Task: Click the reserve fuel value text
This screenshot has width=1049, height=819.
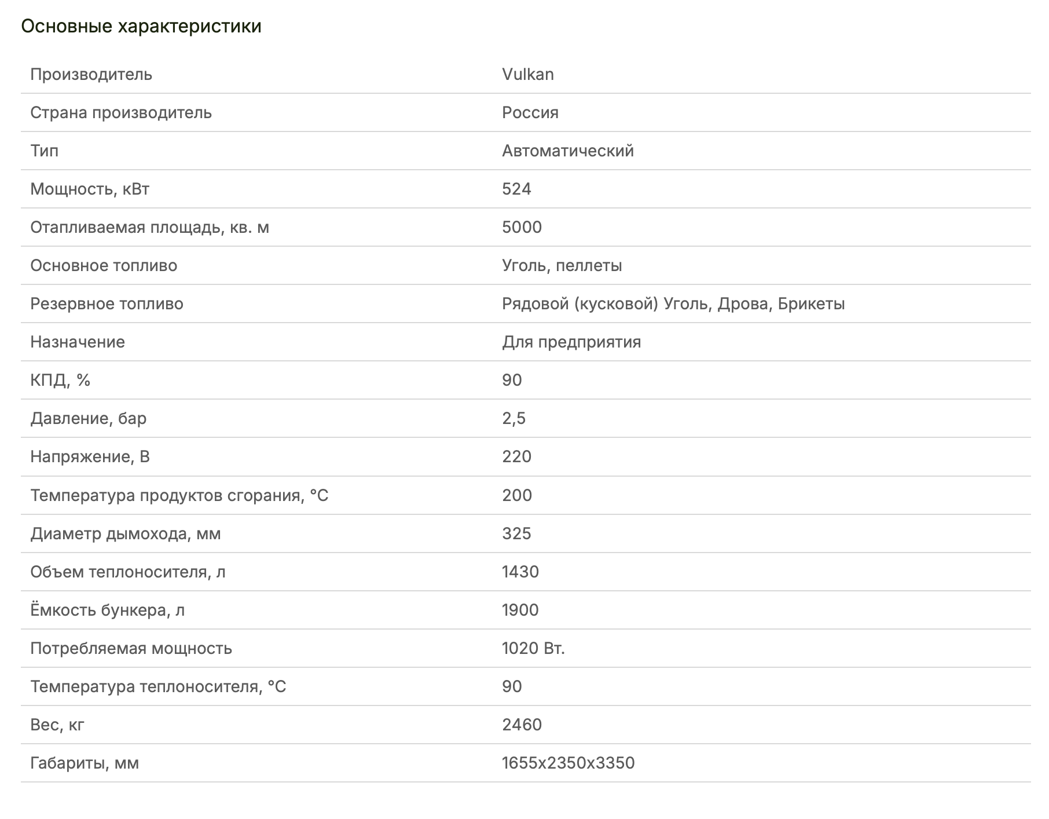Action: click(x=673, y=304)
